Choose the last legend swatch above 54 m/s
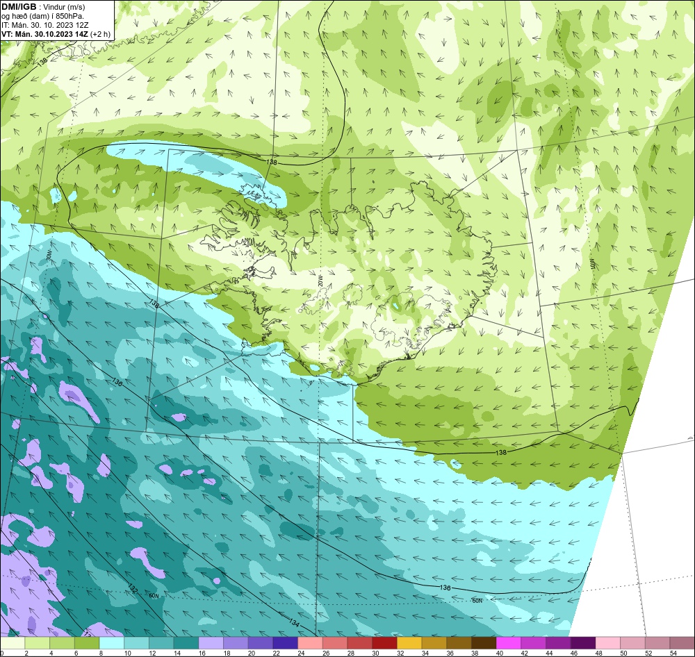Image resolution: width=695 pixels, height=657 pixels. 682,643
